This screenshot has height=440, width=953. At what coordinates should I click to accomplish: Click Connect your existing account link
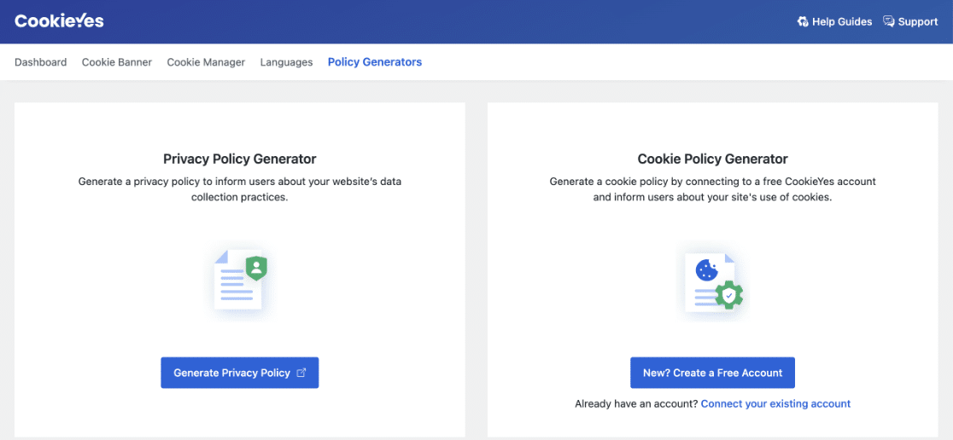pyautogui.click(x=775, y=403)
